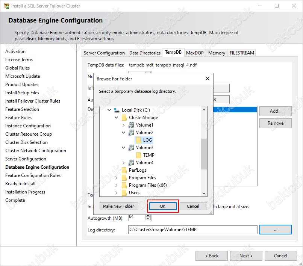Click the PerfLogs folder icon
This screenshot has height=266, width=303.
(124, 170)
